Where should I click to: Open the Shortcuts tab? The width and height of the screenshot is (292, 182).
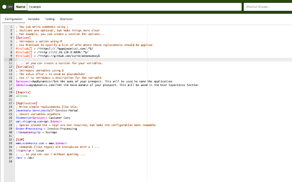[66, 19]
